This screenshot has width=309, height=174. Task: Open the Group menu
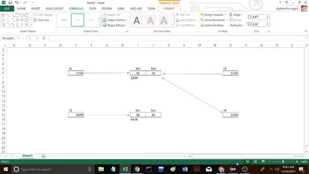pyautogui.click(x=236, y=20)
